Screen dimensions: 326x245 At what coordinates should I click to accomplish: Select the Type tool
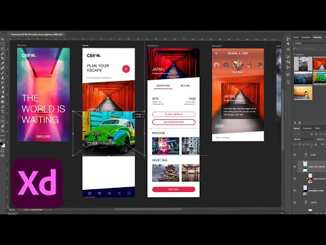tap(3, 112)
